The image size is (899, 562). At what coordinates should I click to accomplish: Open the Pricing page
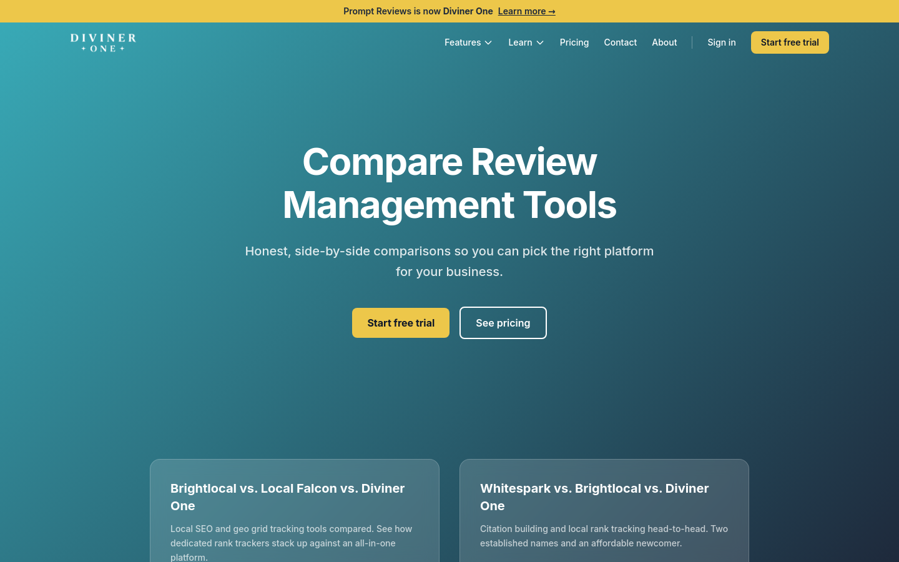point(574,42)
